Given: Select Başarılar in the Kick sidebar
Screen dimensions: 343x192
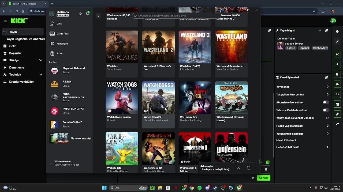Looking at the screenshot, I should [23, 53].
